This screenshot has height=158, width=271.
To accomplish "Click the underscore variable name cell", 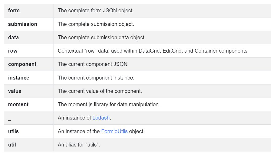I will pos(29,118).
